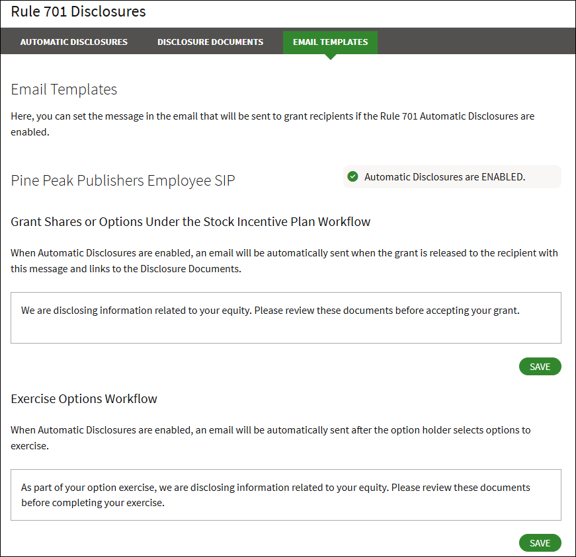Viewport: 576px width, 557px height.
Task: Click the description under Exercise Options Workflow
Action: [270, 437]
